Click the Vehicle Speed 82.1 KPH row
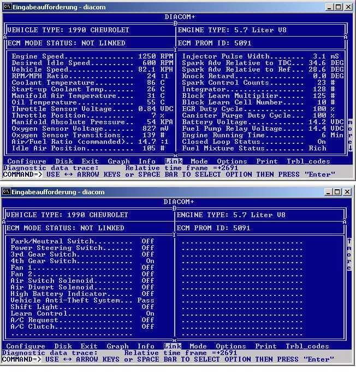The image size is (356, 372). click(92, 69)
